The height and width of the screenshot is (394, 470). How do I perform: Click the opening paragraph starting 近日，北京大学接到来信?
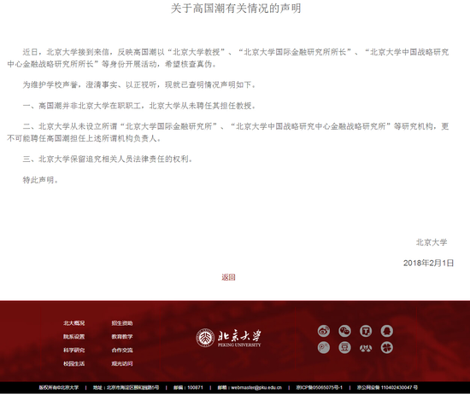pyautogui.click(x=228, y=58)
